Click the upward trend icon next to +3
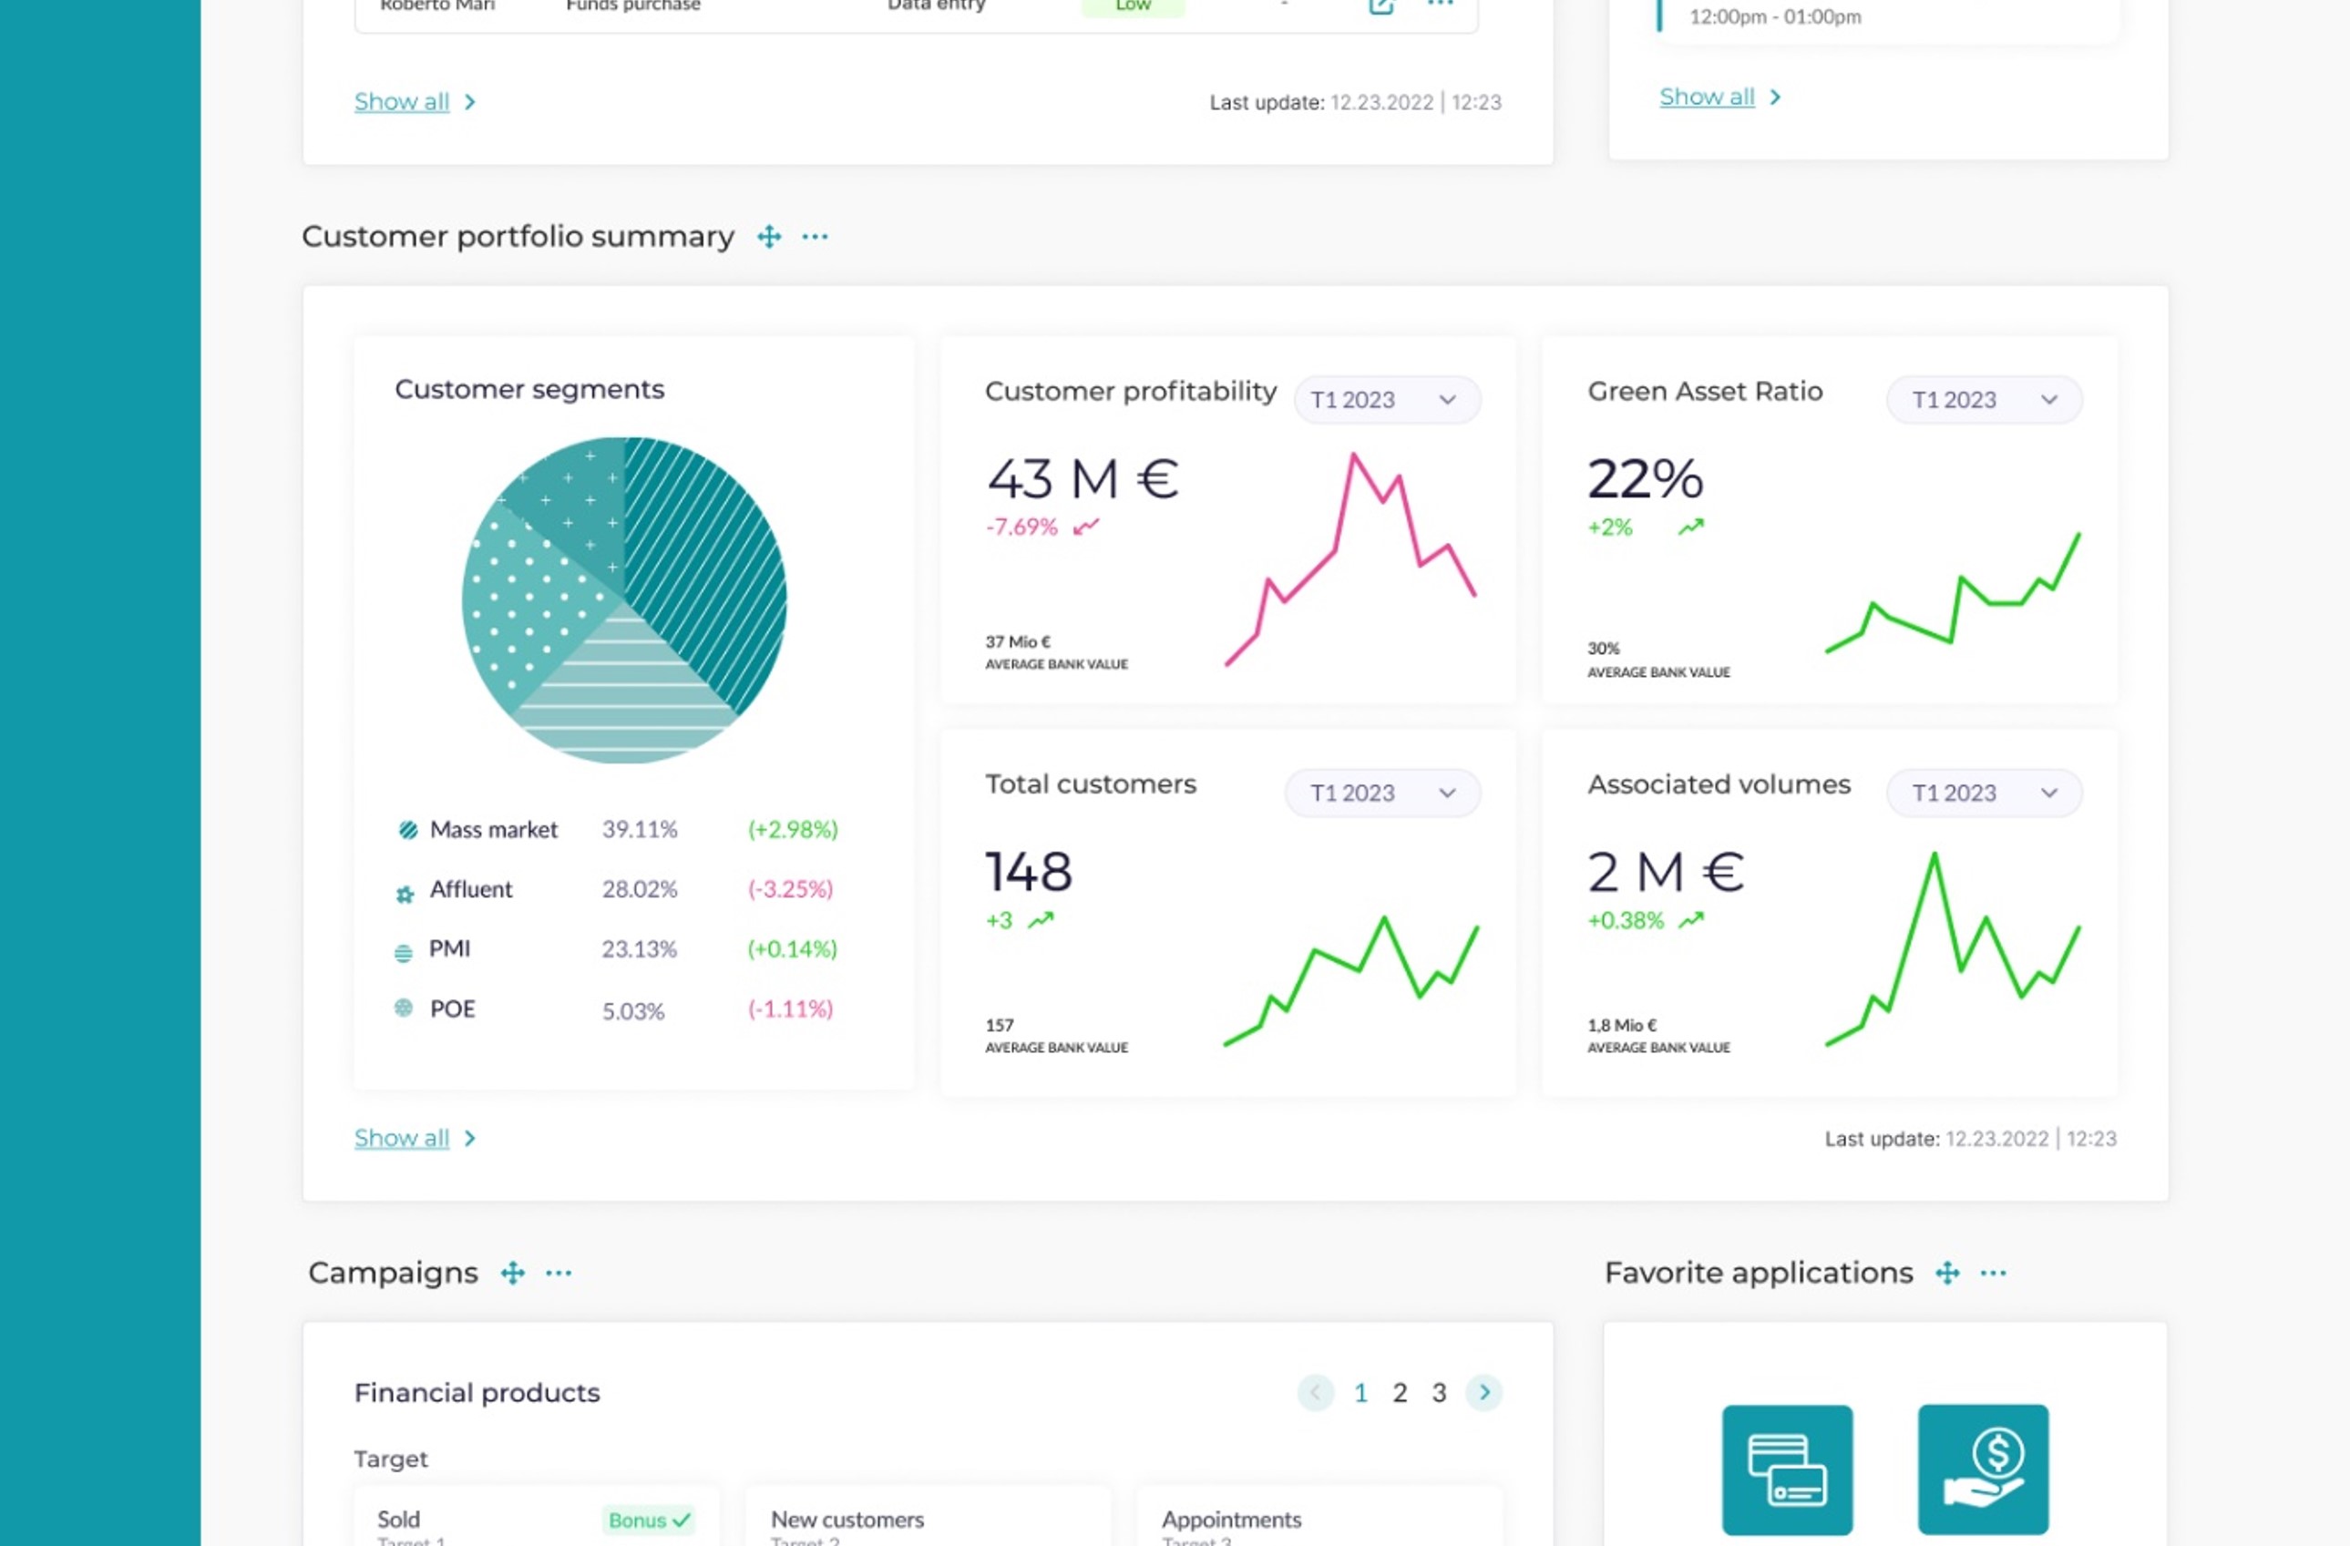Screen dimensions: 2350x1546 tap(1041, 921)
